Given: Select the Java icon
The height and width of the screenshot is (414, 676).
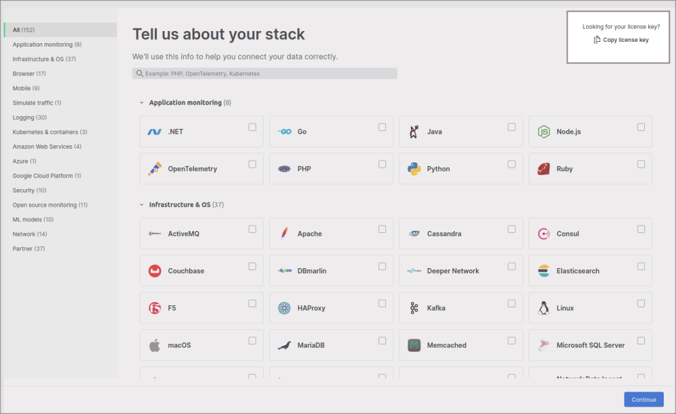Looking at the screenshot, I should pyautogui.click(x=414, y=131).
